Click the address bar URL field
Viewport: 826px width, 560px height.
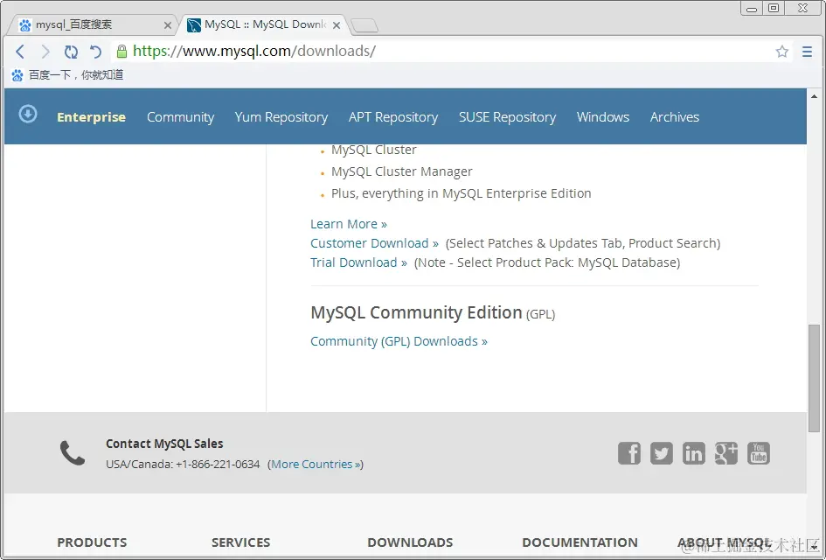click(442, 51)
